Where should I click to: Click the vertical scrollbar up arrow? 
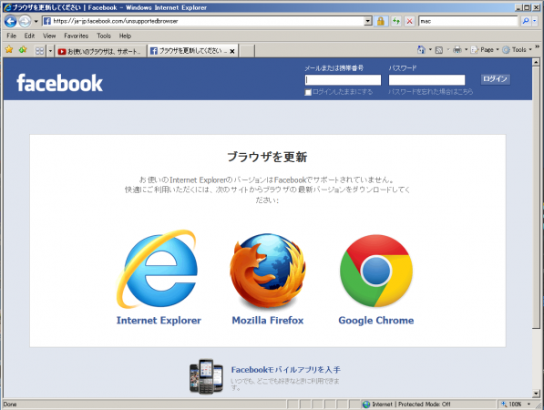(536, 62)
